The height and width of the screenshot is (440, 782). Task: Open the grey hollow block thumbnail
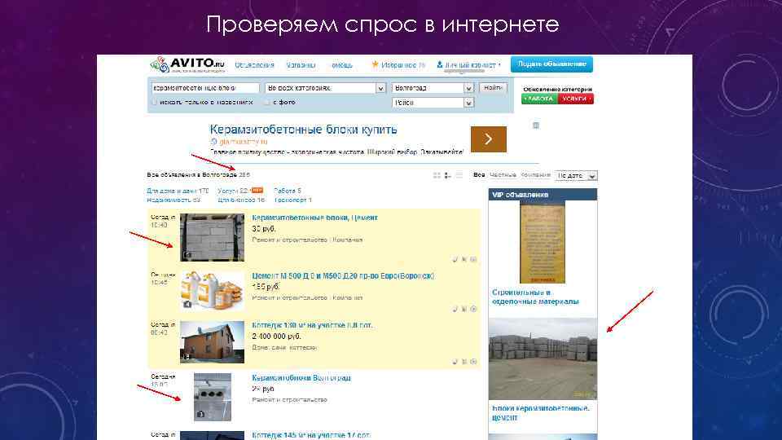click(x=213, y=397)
